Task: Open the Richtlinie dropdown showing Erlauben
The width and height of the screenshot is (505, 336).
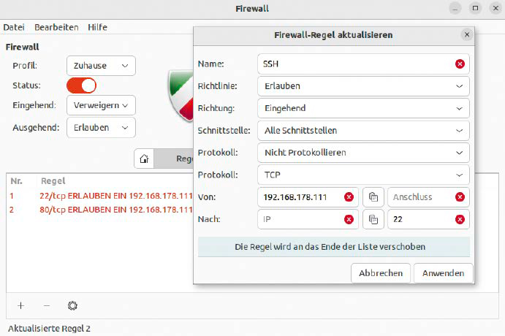Action: tap(362, 86)
